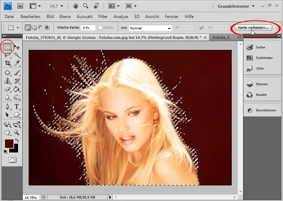Switch to the second Fotolia_3 document tab
This screenshot has width=283, height=201.
tap(221, 38)
